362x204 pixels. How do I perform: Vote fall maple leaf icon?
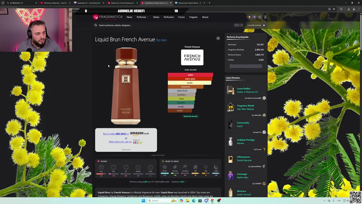pyautogui.click(x=195, y=167)
